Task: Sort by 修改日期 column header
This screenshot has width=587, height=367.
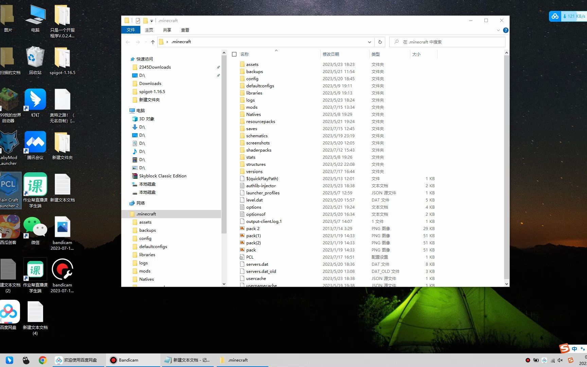Action: click(x=344, y=54)
